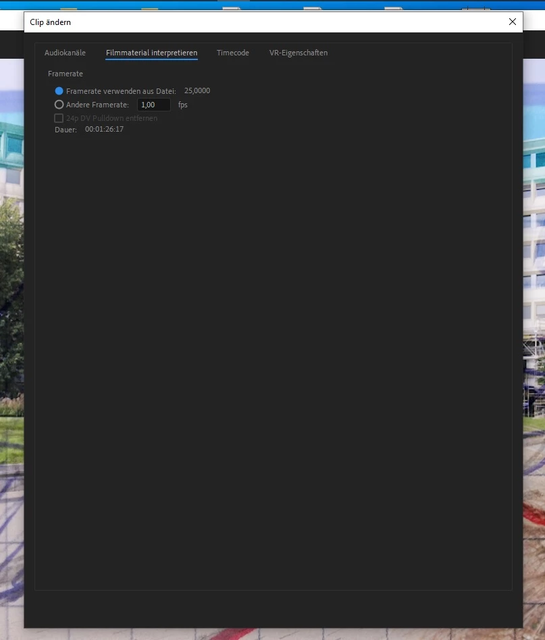Open the VR-Eigenschaften tab
Screen dimensions: 545x640
299,53
